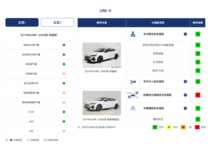215x148 pixels.
Task: Click the red P 较差 legend badge
Action: coord(197,127)
